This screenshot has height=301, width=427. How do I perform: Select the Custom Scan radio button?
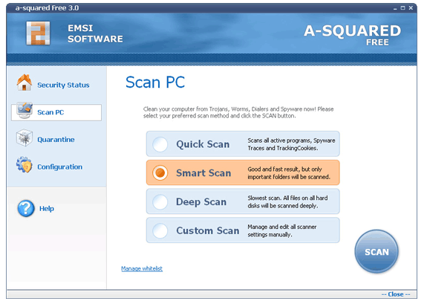pyautogui.click(x=160, y=230)
